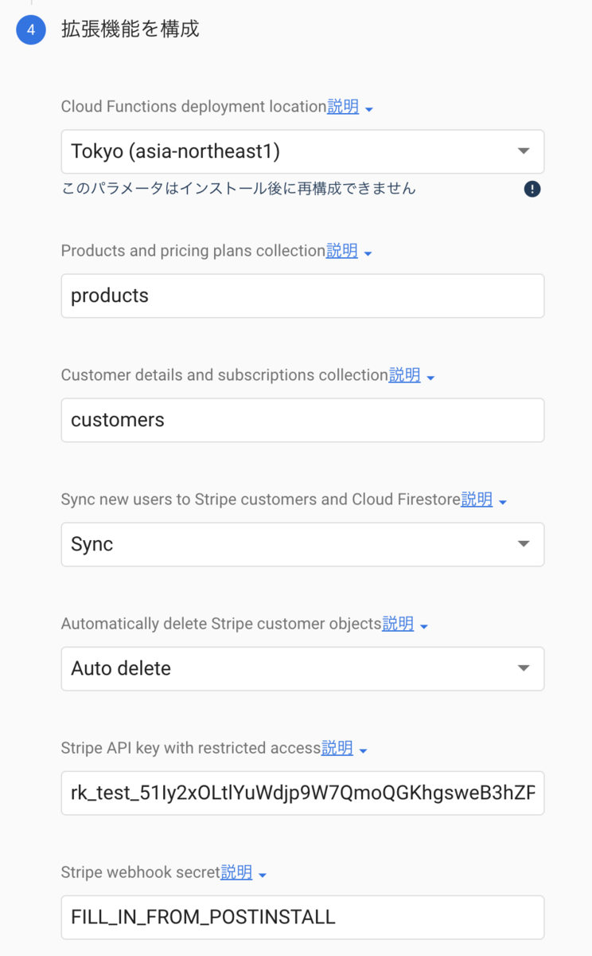The image size is (592, 956).
Task: Focus the customers collection input field
Action: (302, 420)
